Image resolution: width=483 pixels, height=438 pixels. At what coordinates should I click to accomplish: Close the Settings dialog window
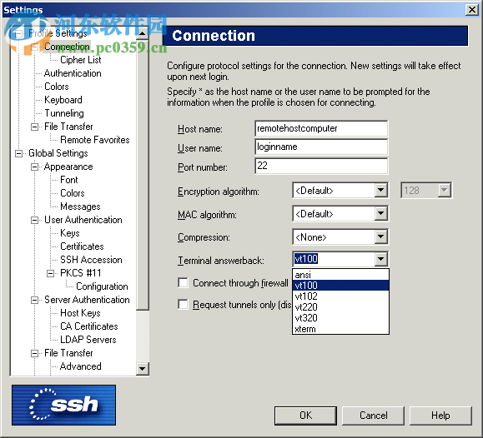coord(472,10)
